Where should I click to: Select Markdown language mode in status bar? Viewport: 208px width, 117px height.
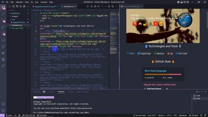183,115
